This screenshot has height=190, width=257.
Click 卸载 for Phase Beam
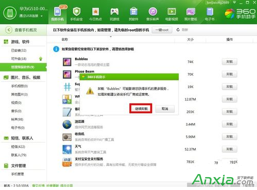(x=230, y=74)
